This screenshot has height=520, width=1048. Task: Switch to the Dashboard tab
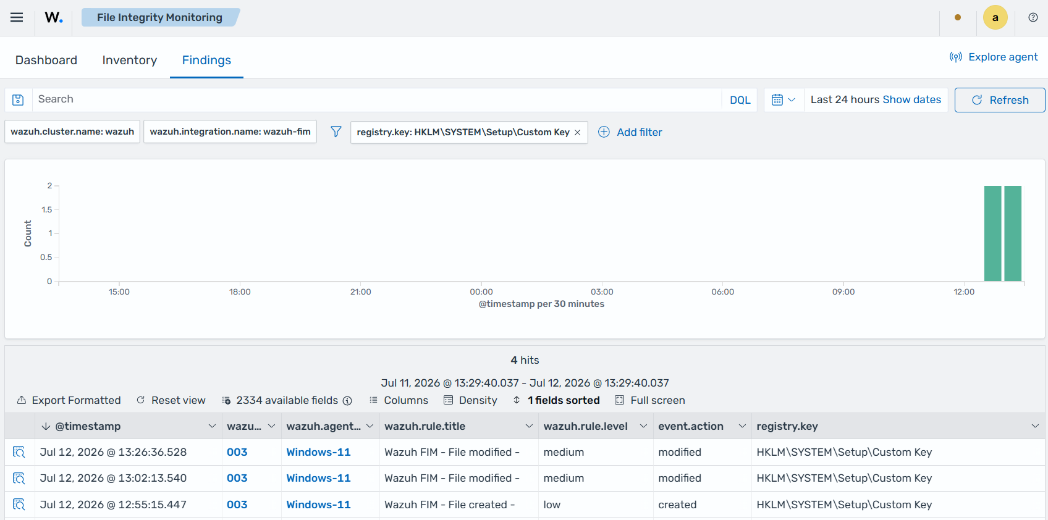[46, 60]
